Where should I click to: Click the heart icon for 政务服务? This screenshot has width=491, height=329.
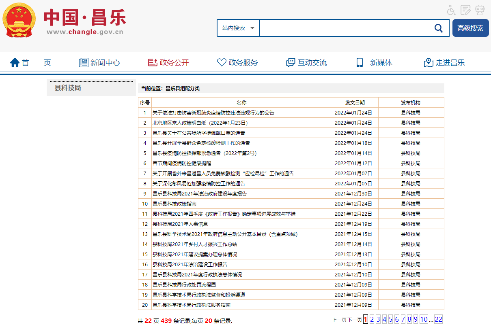(222, 63)
